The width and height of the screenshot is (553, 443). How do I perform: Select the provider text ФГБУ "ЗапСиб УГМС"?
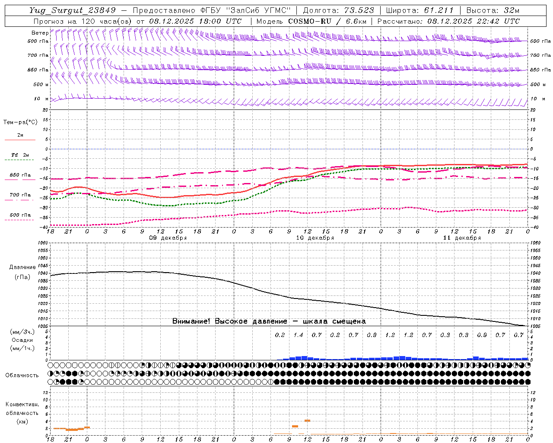tap(246, 10)
